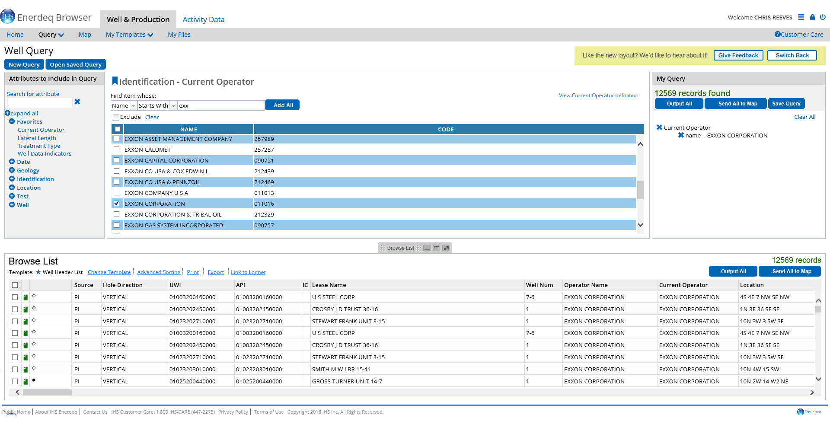
Task: Collapse the Favorites group
Action: (12, 121)
